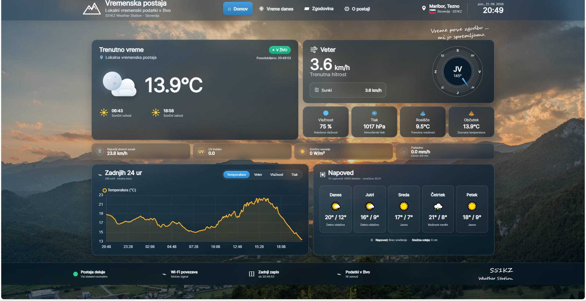Click the Snežna odeja snow depth text
This screenshot has height=301, width=586.
[x=425, y=240]
